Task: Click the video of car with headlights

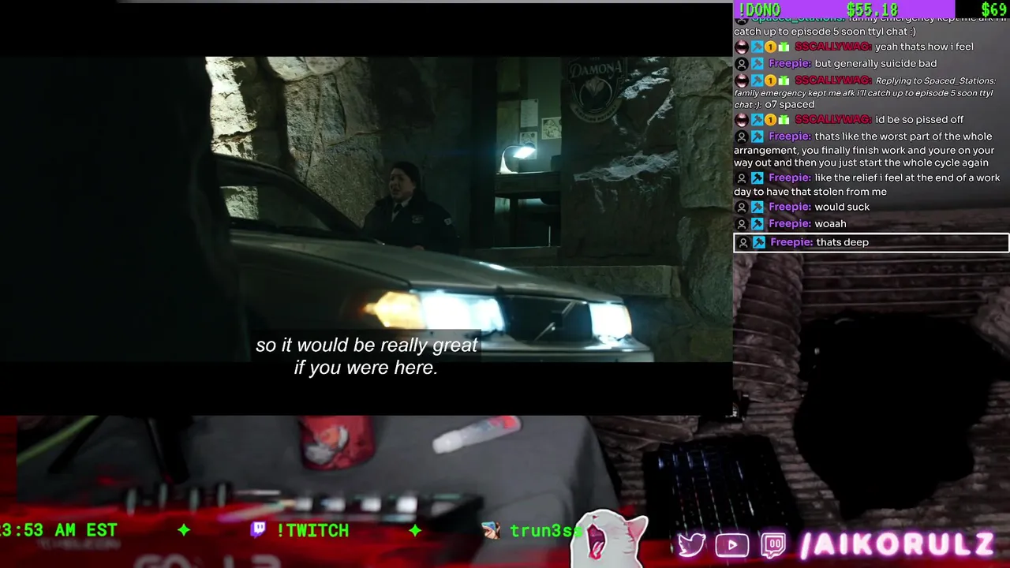Action: point(366,209)
